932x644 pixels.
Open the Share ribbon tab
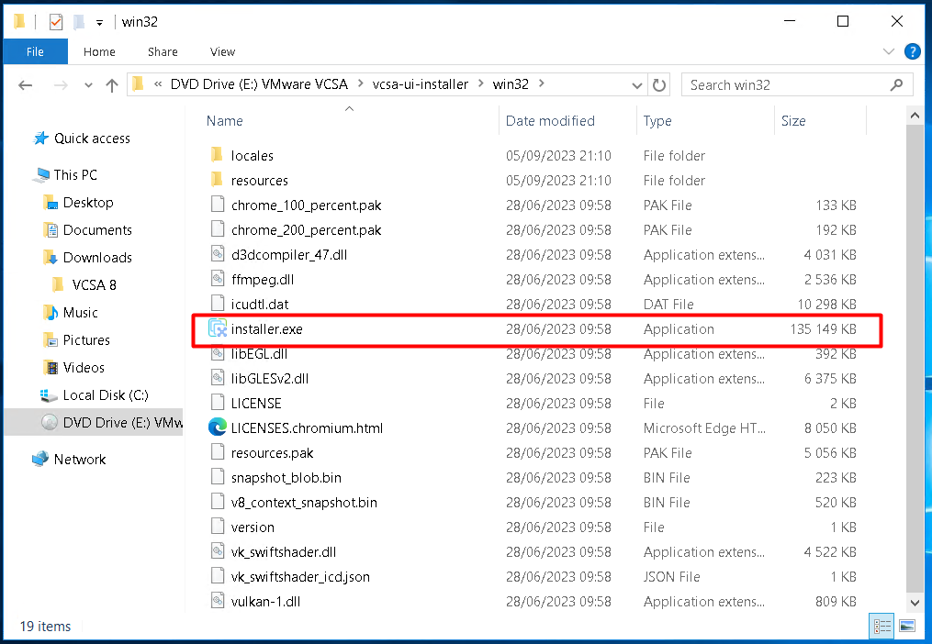(163, 51)
